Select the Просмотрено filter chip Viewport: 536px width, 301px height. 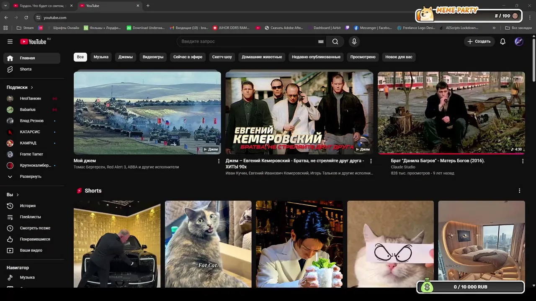(x=363, y=57)
